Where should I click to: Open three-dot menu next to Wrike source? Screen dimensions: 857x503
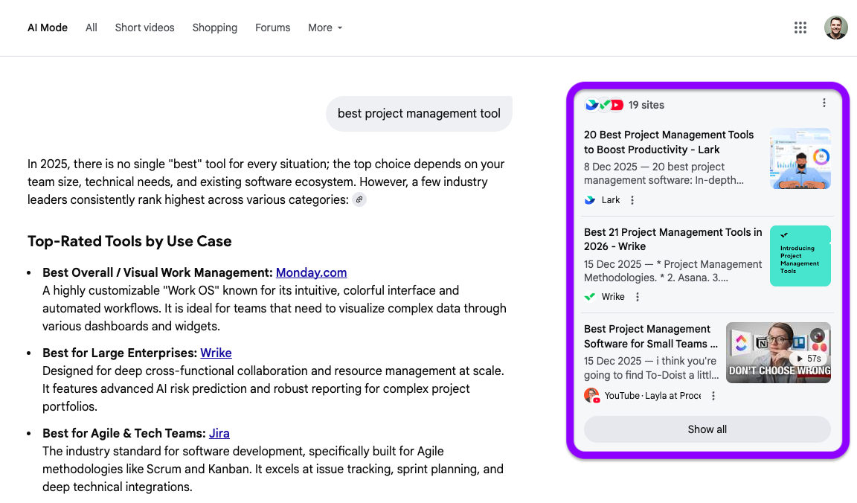[x=638, y=297]
